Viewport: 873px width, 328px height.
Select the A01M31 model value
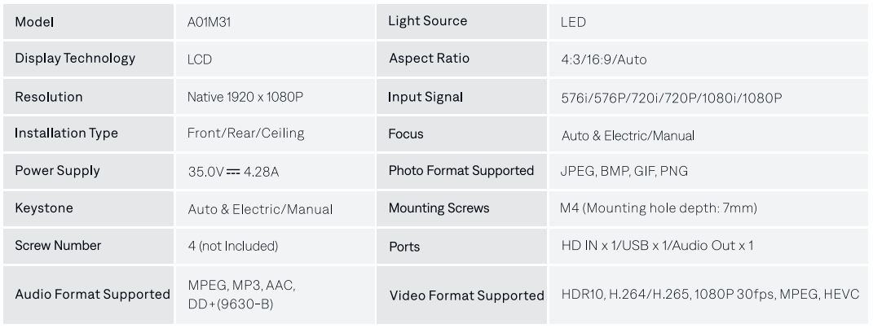(214, 23)
